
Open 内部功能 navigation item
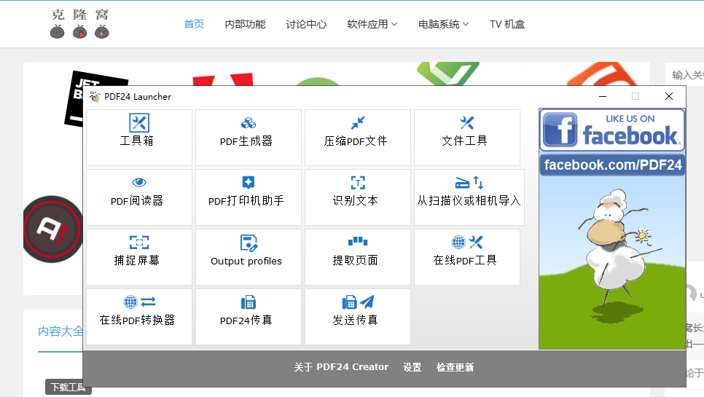[245, 24]
